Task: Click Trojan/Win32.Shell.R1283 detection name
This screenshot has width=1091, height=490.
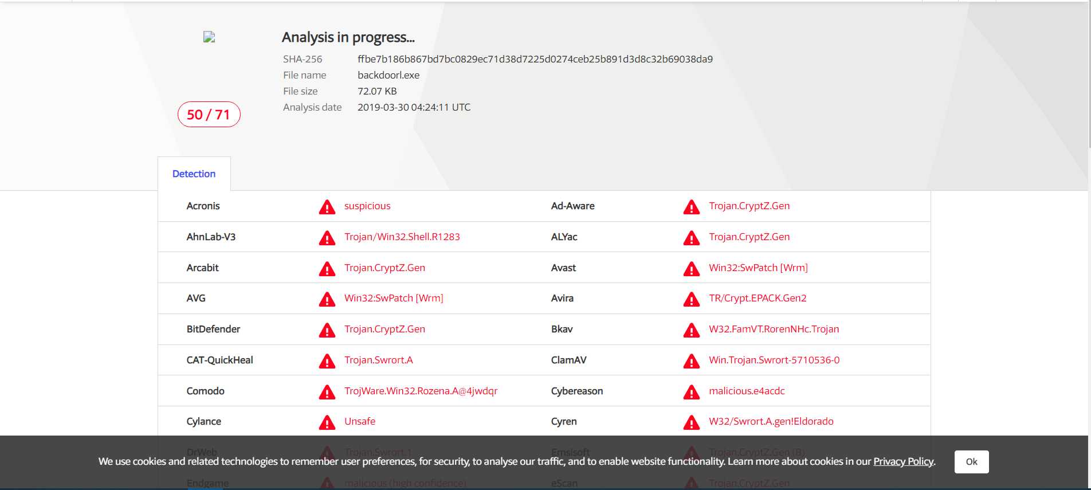Action: click(402, 237)
